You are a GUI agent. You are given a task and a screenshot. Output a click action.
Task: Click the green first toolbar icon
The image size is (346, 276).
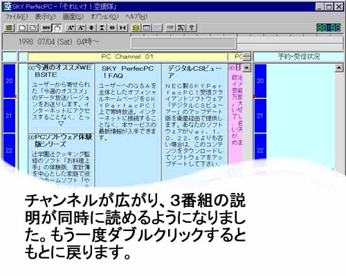[x=9, y=28]
